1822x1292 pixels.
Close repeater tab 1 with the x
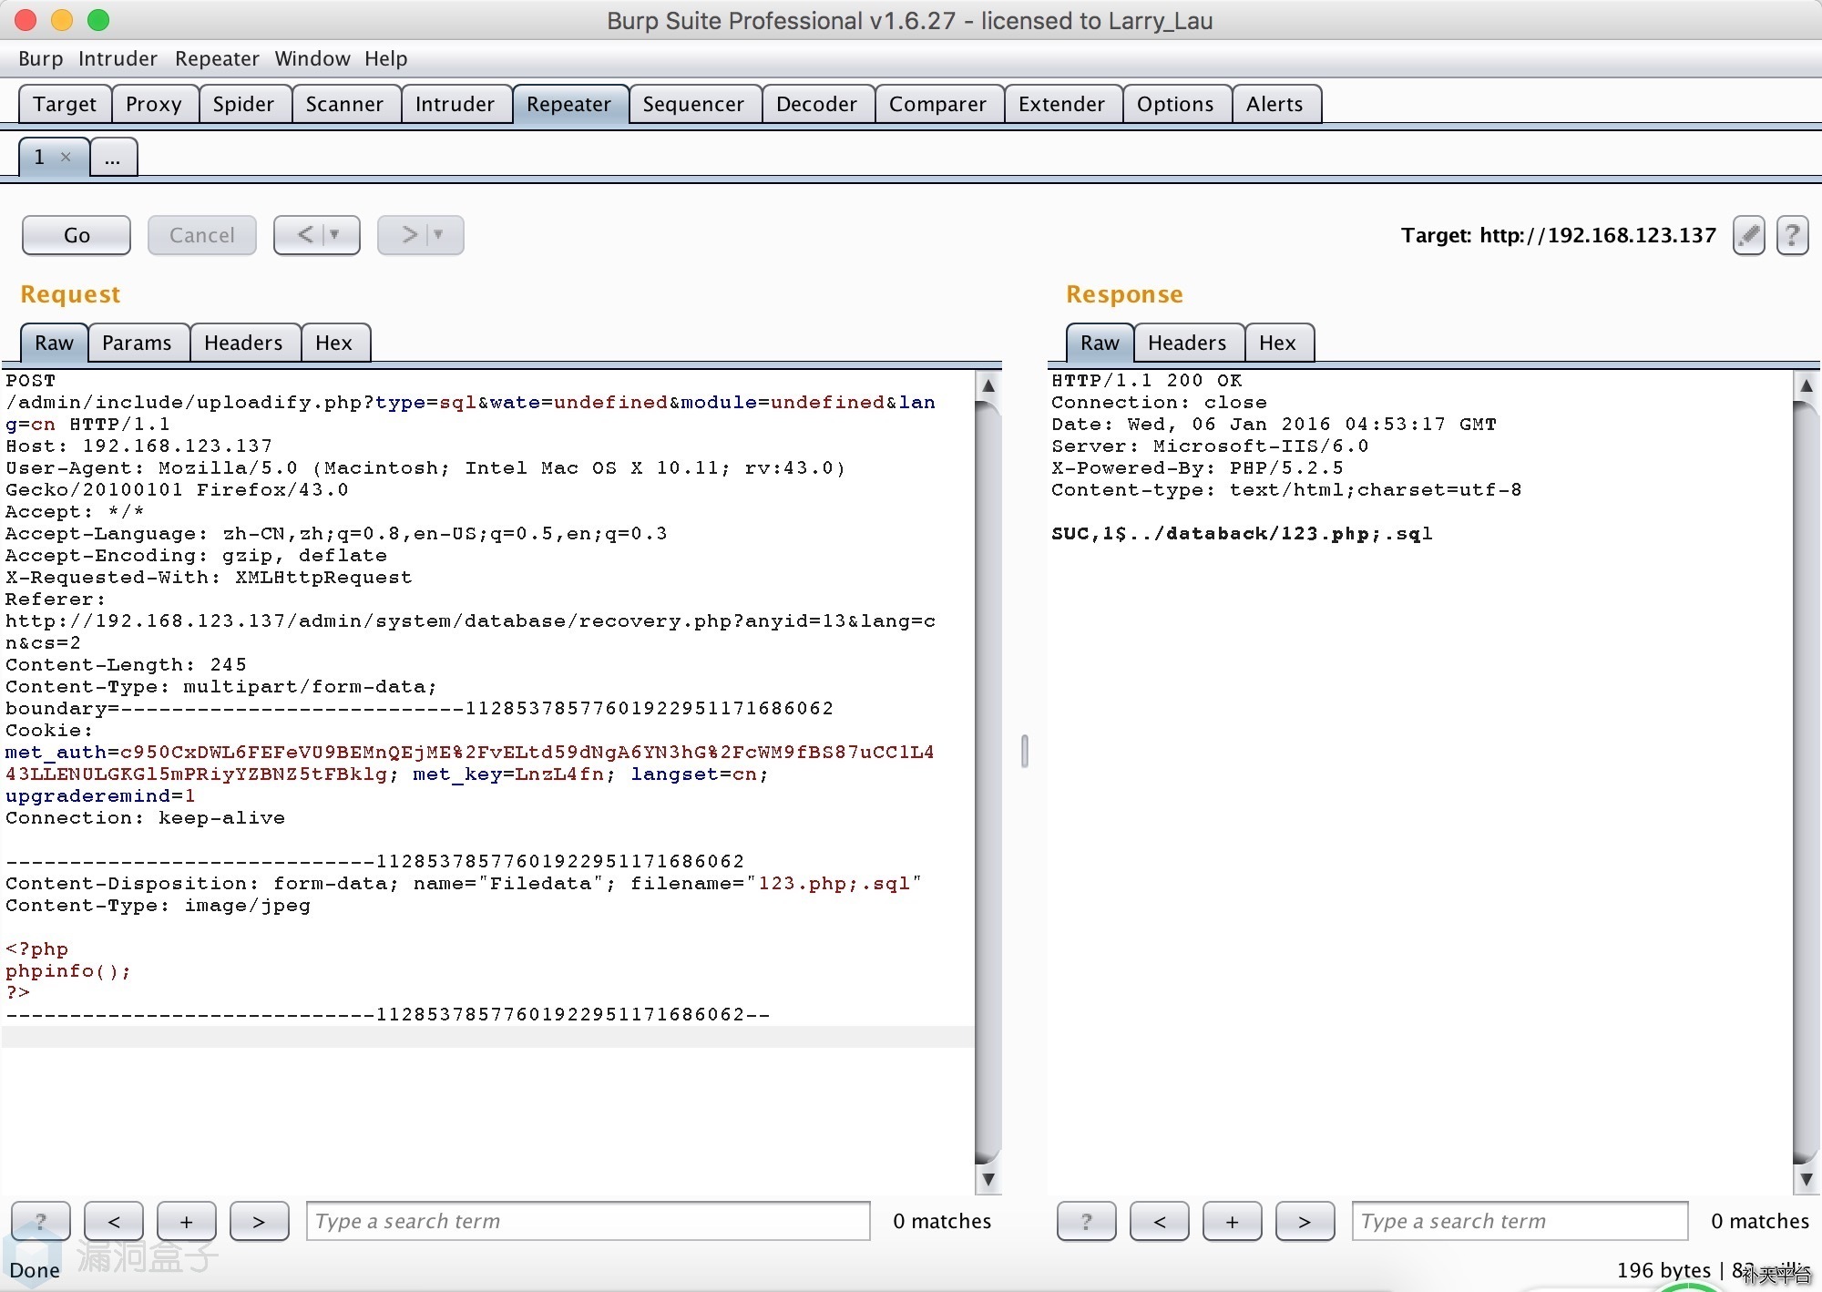66,157
